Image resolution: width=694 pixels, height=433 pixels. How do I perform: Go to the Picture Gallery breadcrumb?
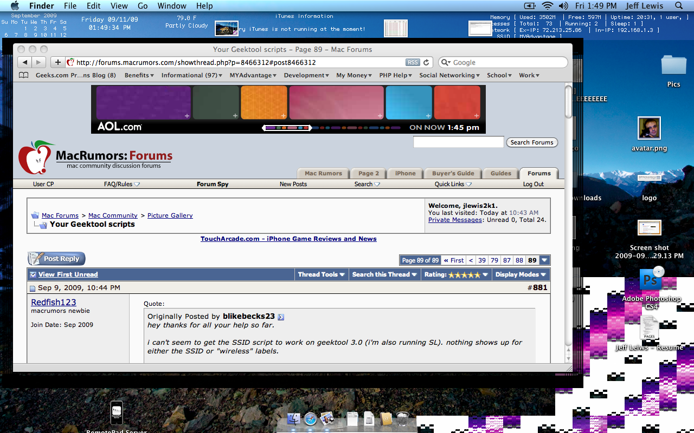coord(170,215)
